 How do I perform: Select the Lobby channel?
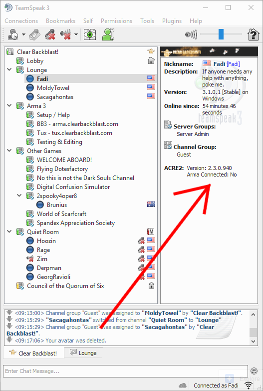[x=35, y=61]
